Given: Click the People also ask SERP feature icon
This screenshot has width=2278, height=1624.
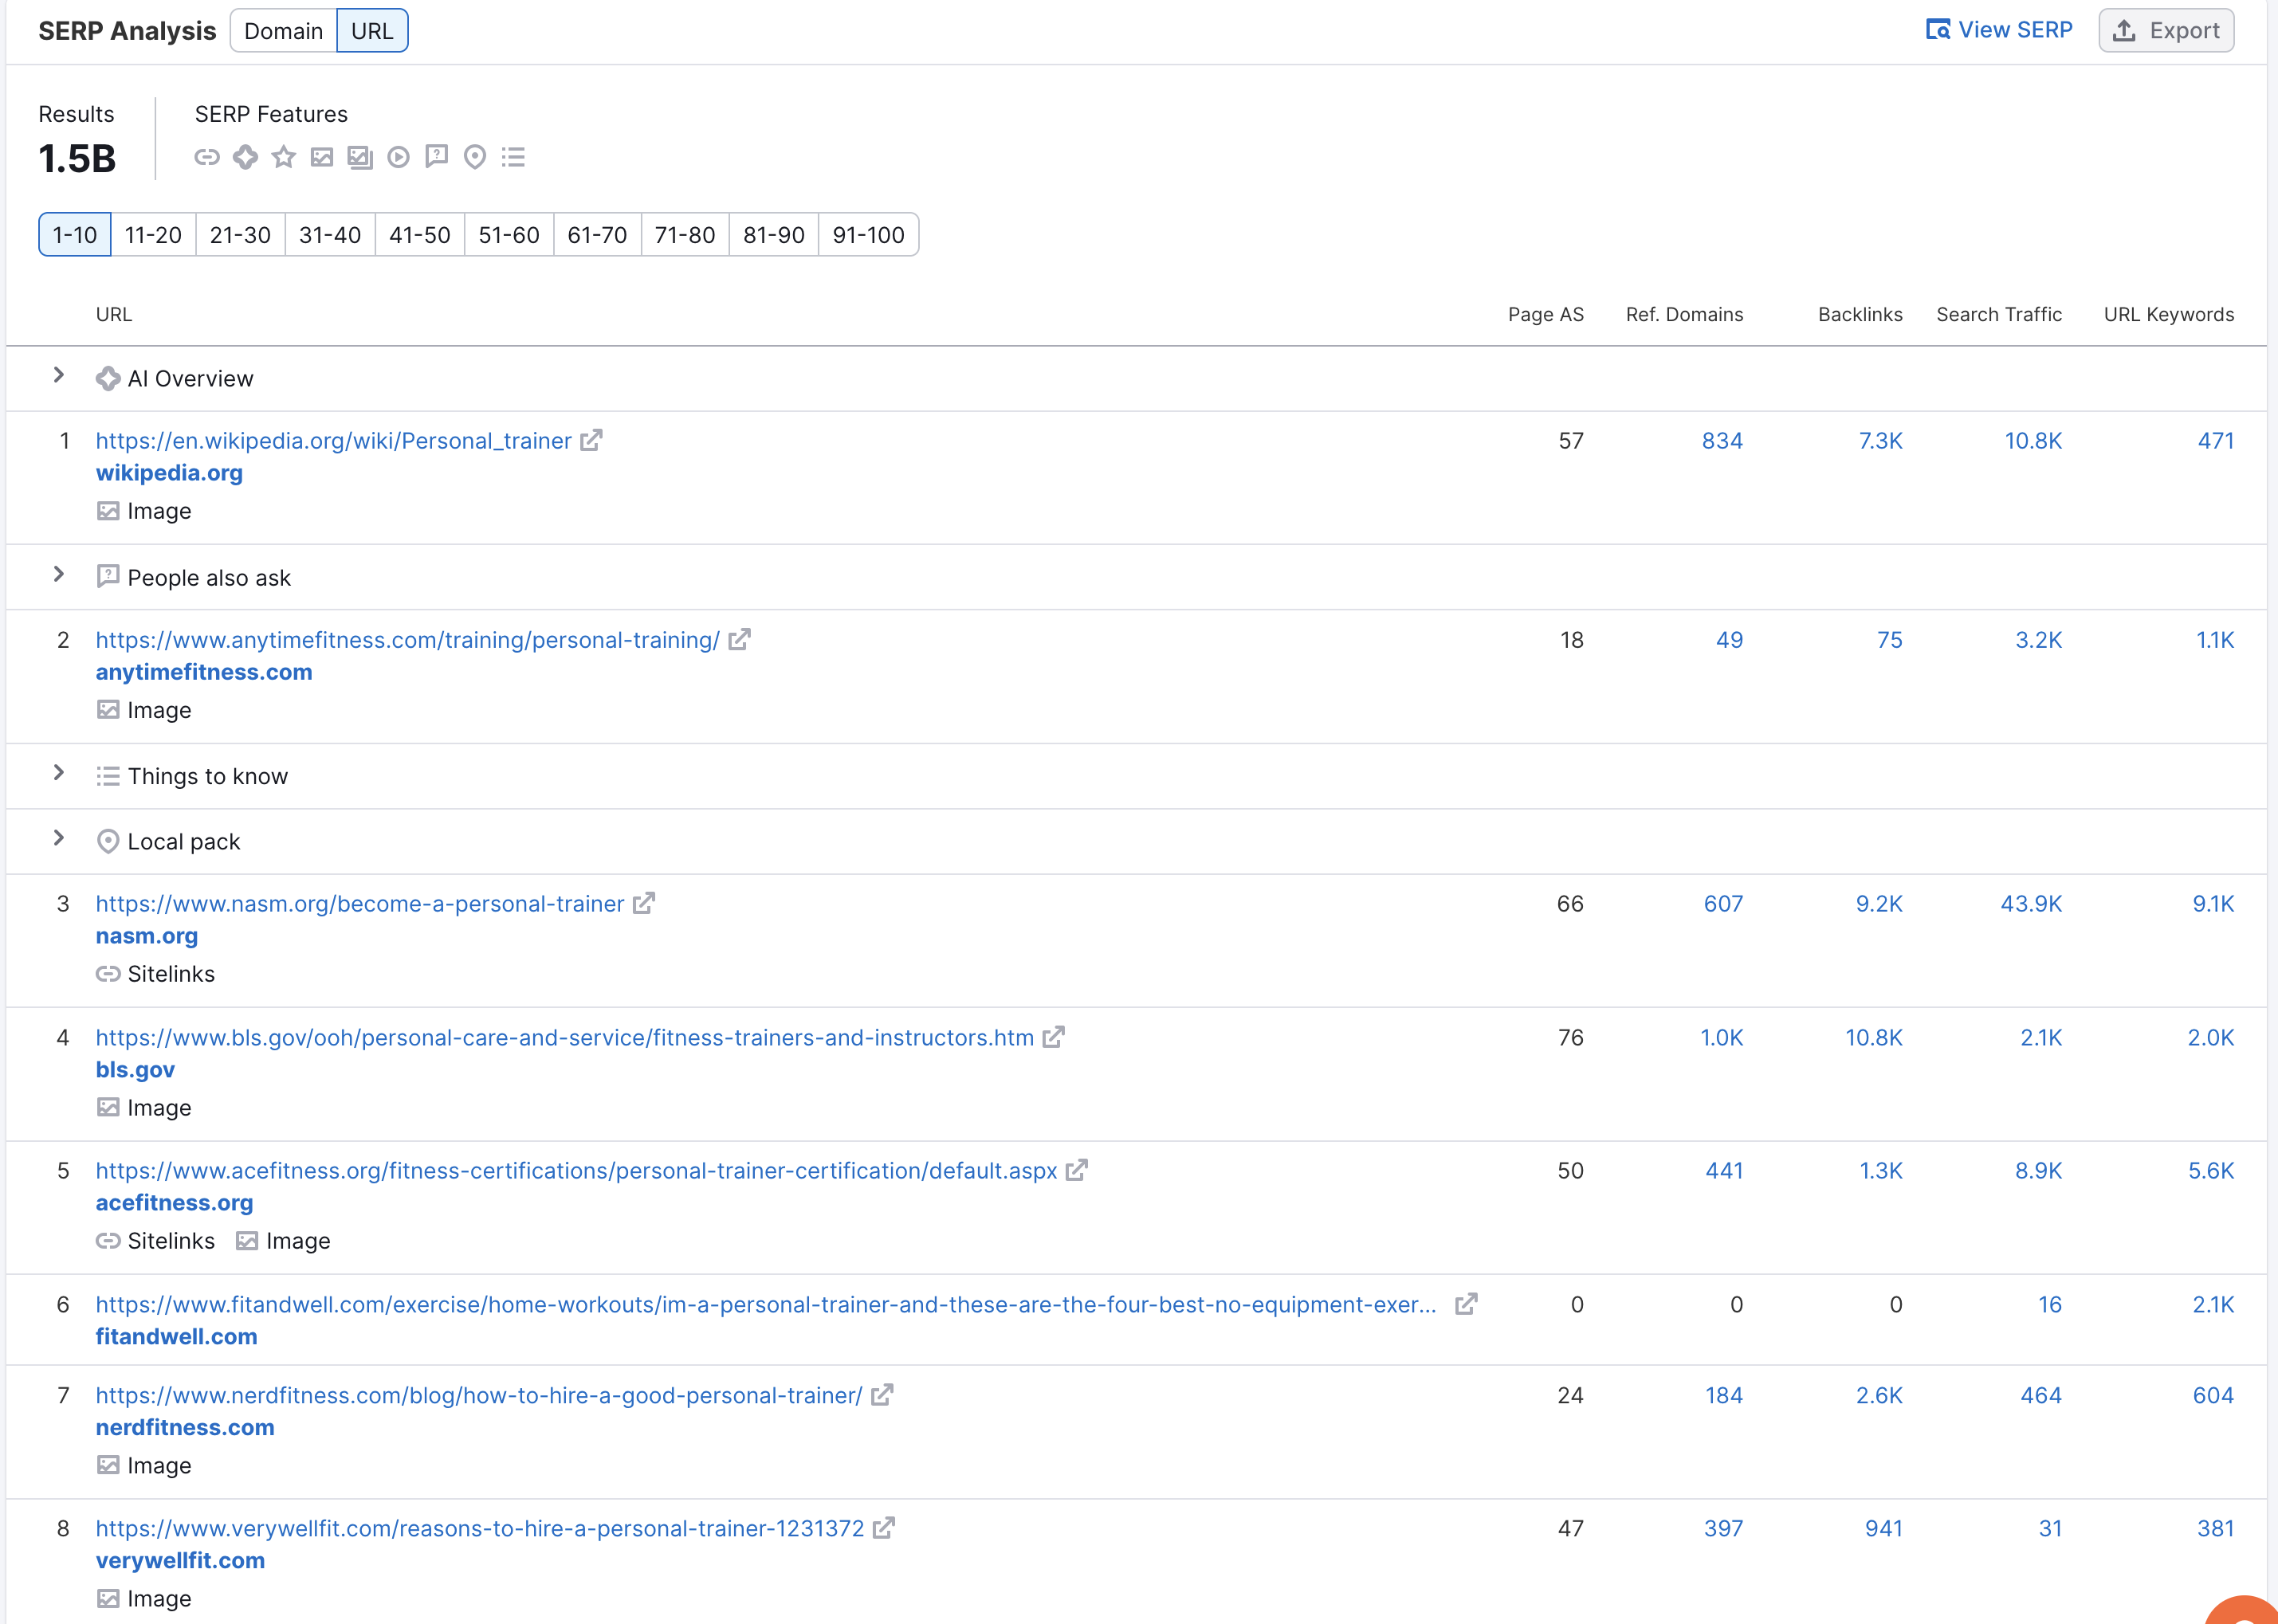Looking at the screenshot, I should (x=436, y=157).
